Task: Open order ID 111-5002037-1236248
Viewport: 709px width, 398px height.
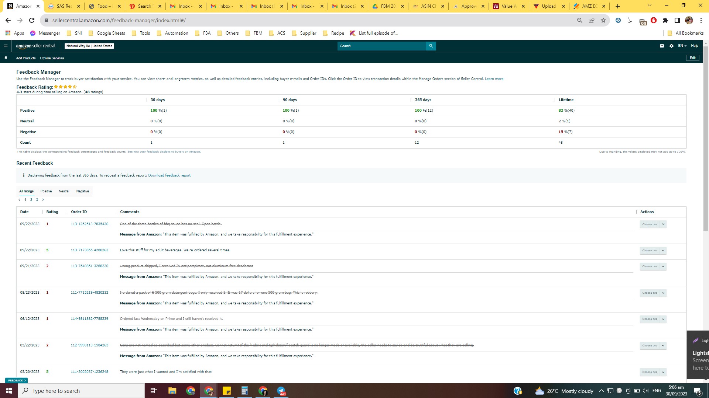Action: tap(89, 372)
